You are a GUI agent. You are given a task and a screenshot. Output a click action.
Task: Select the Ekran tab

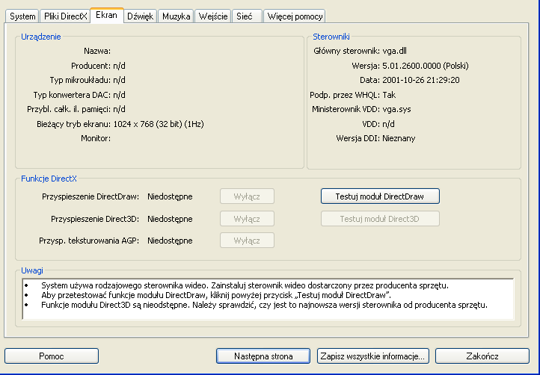click(107, 15)
